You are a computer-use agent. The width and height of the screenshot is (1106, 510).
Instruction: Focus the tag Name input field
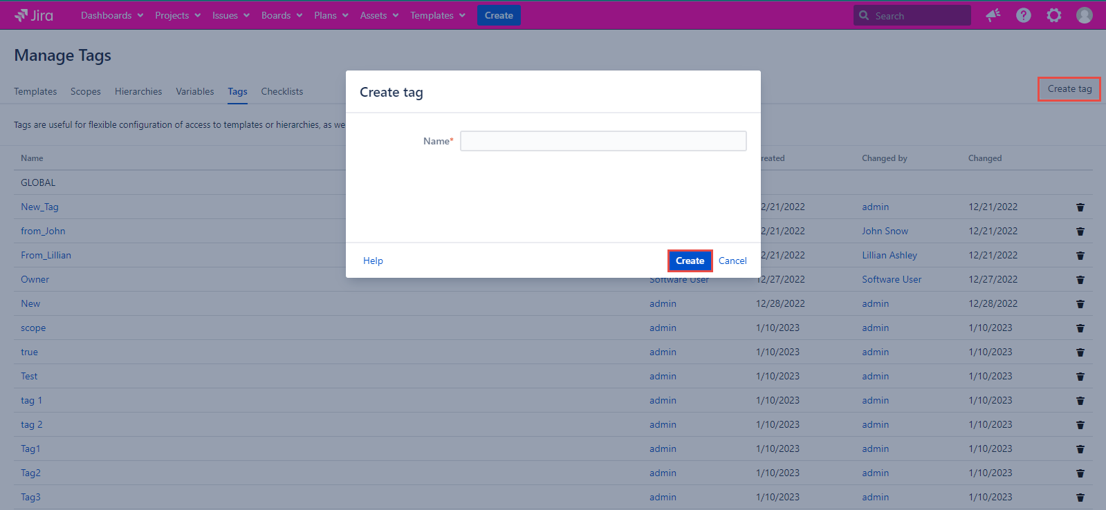(x=603, y=141)
